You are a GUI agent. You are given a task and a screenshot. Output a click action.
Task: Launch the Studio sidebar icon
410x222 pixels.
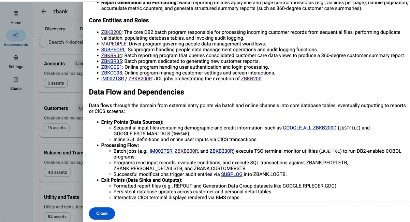point(16,79)
